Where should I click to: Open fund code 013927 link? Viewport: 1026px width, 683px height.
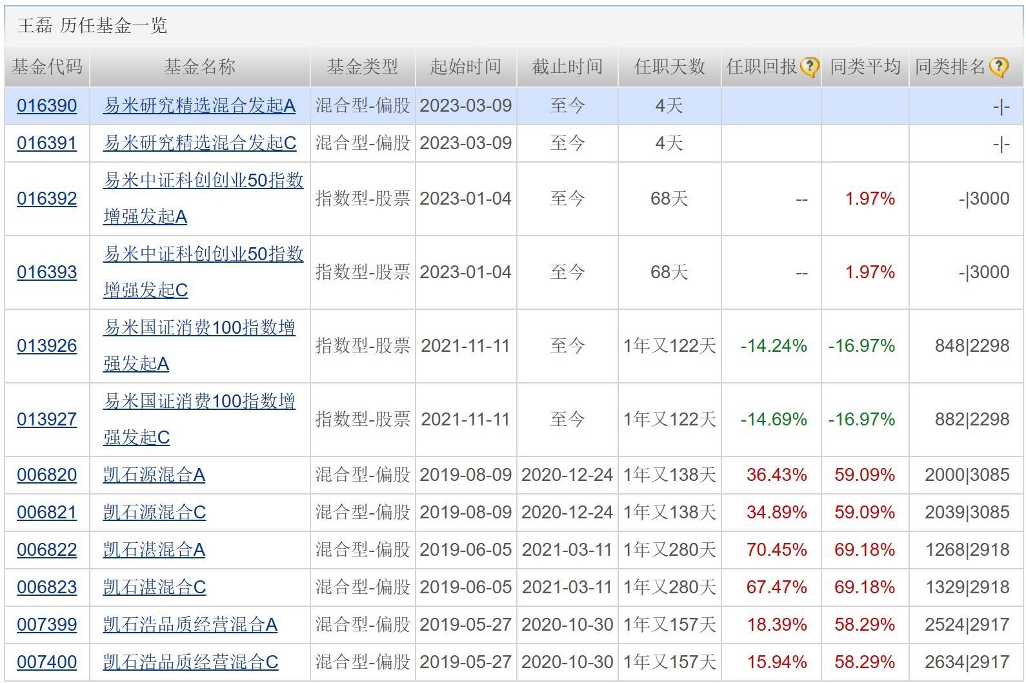coord(47,420)
